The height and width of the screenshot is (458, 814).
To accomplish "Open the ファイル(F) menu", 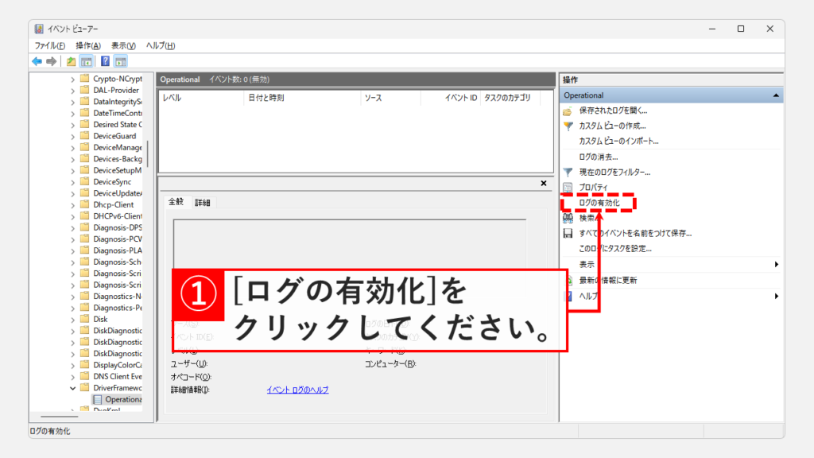I will pos(49,45).
